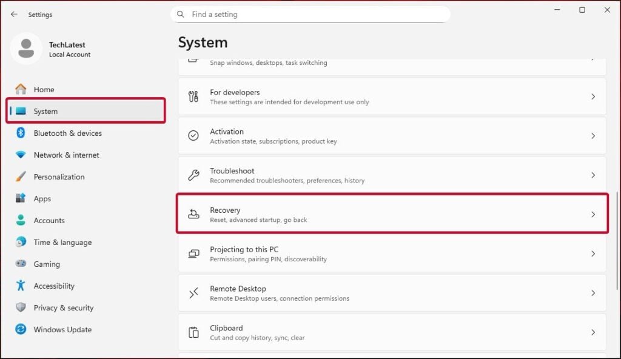Click the Recovery reset icon
This screenshot has height=359, width=621.
point(194,215)
